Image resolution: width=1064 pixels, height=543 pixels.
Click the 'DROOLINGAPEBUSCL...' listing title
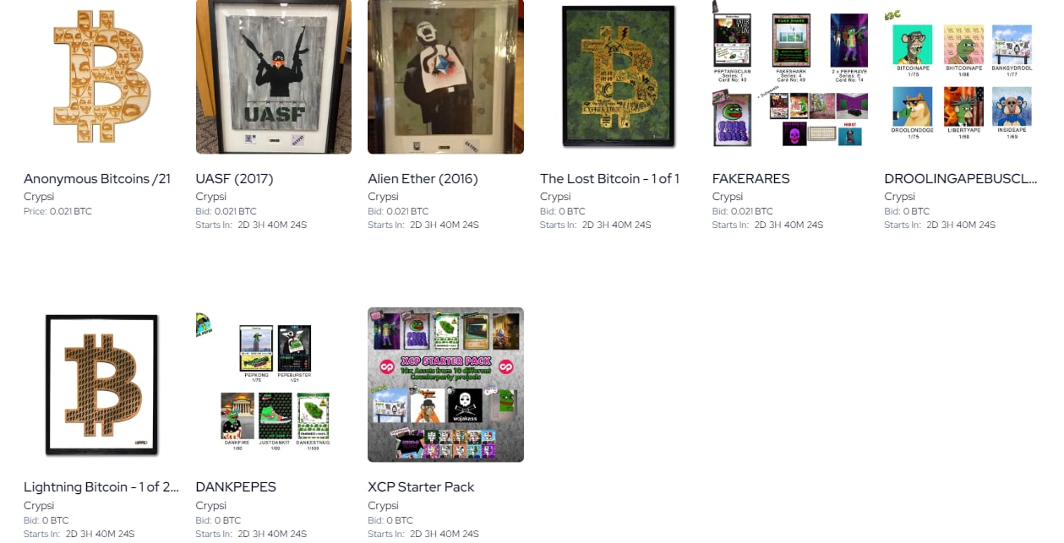click(960, 179)
